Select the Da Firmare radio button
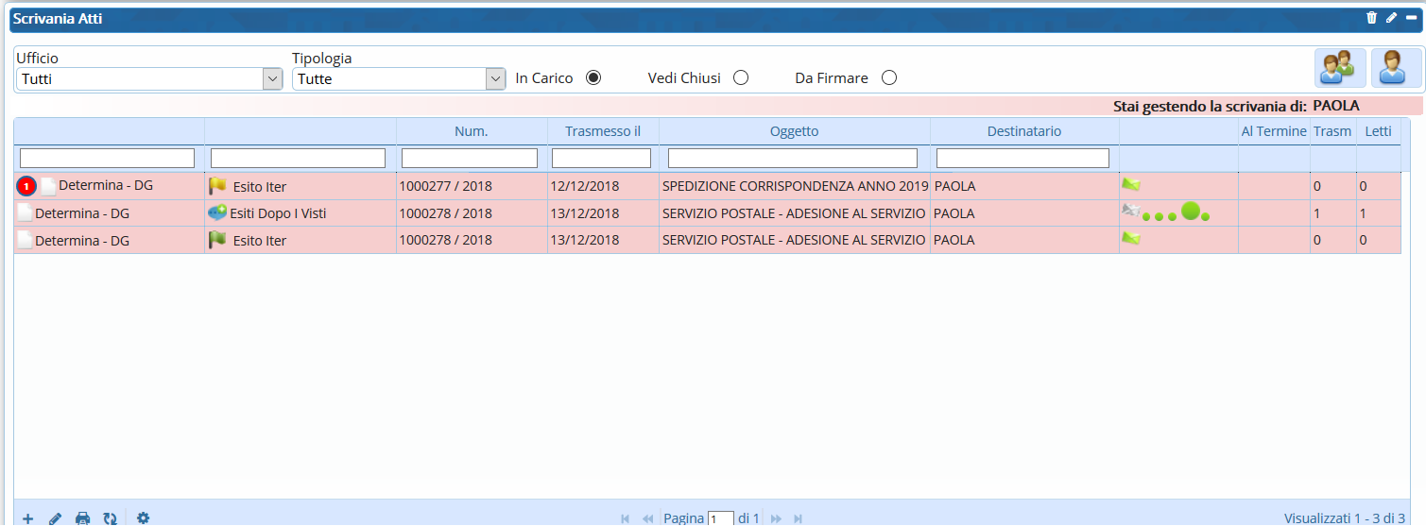The image size is (1426, 526). pos(889,78)
